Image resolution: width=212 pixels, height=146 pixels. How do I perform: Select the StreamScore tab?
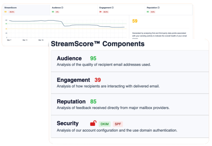click(x=26, y=10)
